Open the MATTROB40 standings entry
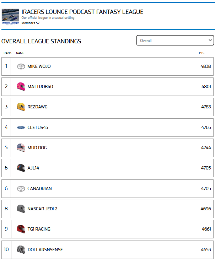 point(107,87)
